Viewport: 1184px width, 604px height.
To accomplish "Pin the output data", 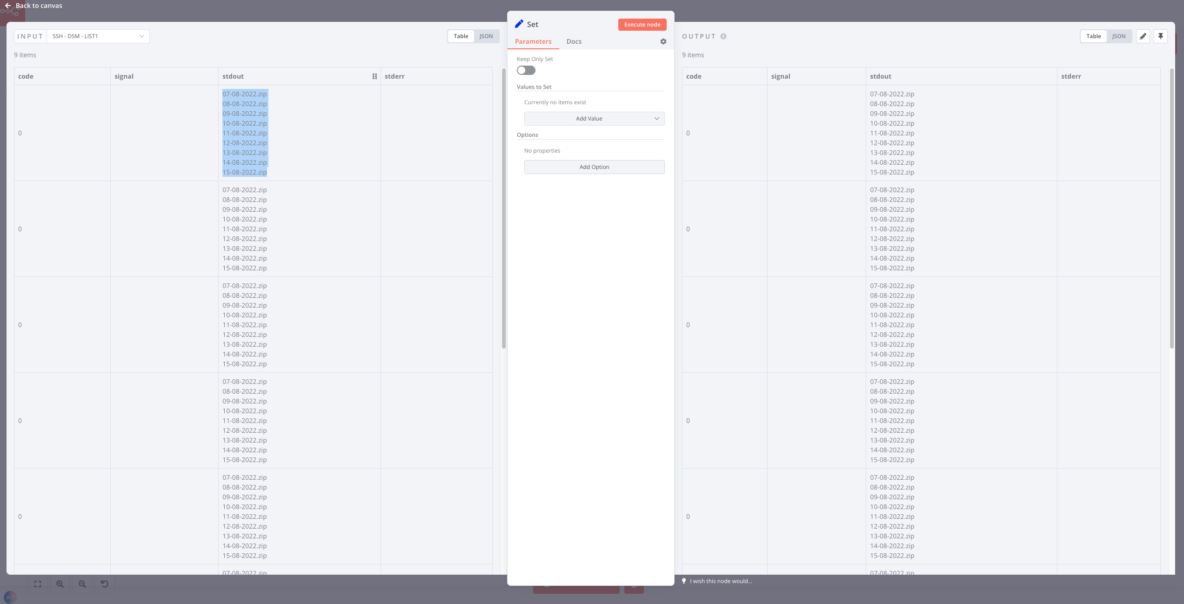I will [x=1161, y=36].
